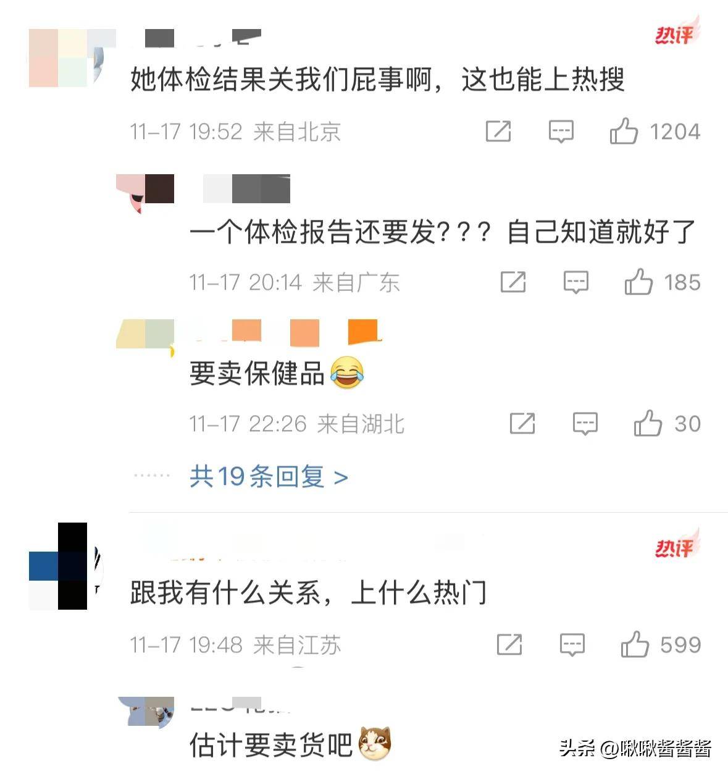728x774 pixels.
Task: Repost the reply from 广东
Action: [513, 282]
